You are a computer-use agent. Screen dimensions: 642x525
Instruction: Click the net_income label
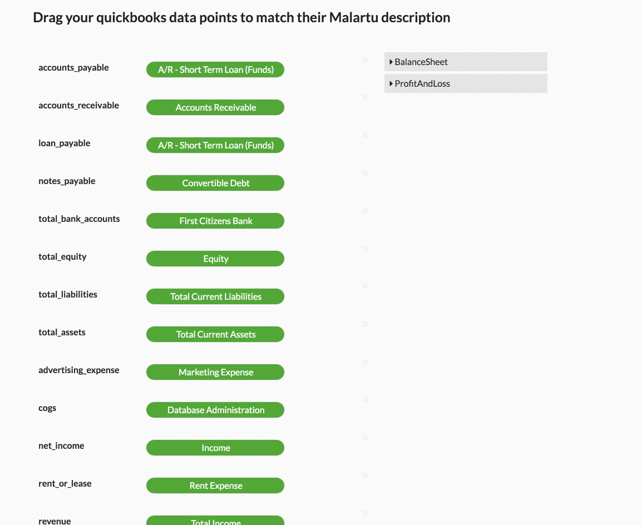pos(61,445)
